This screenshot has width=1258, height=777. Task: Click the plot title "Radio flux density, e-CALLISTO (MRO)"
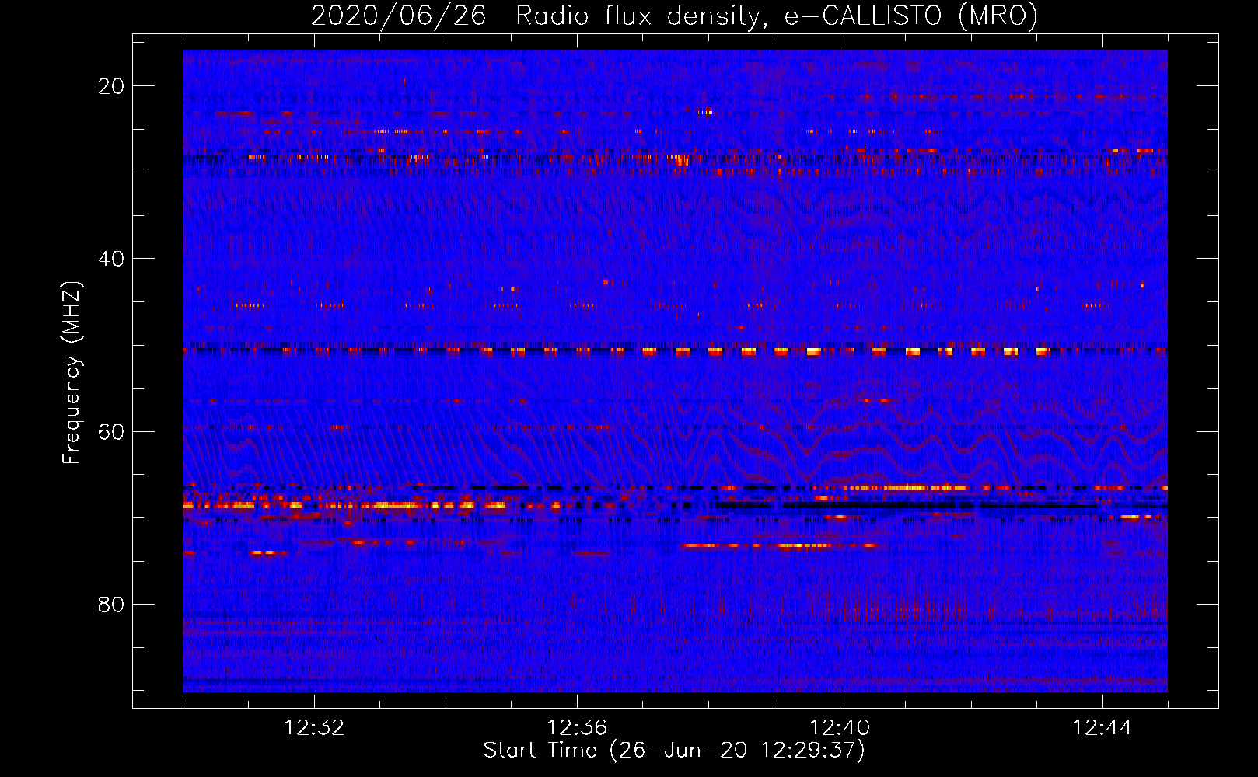tap(777, 16)
